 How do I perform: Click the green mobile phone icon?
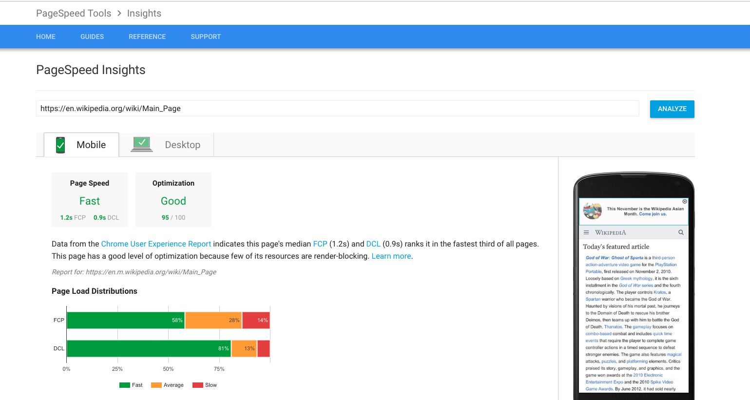pyautogui.click(x=60, y=145)
